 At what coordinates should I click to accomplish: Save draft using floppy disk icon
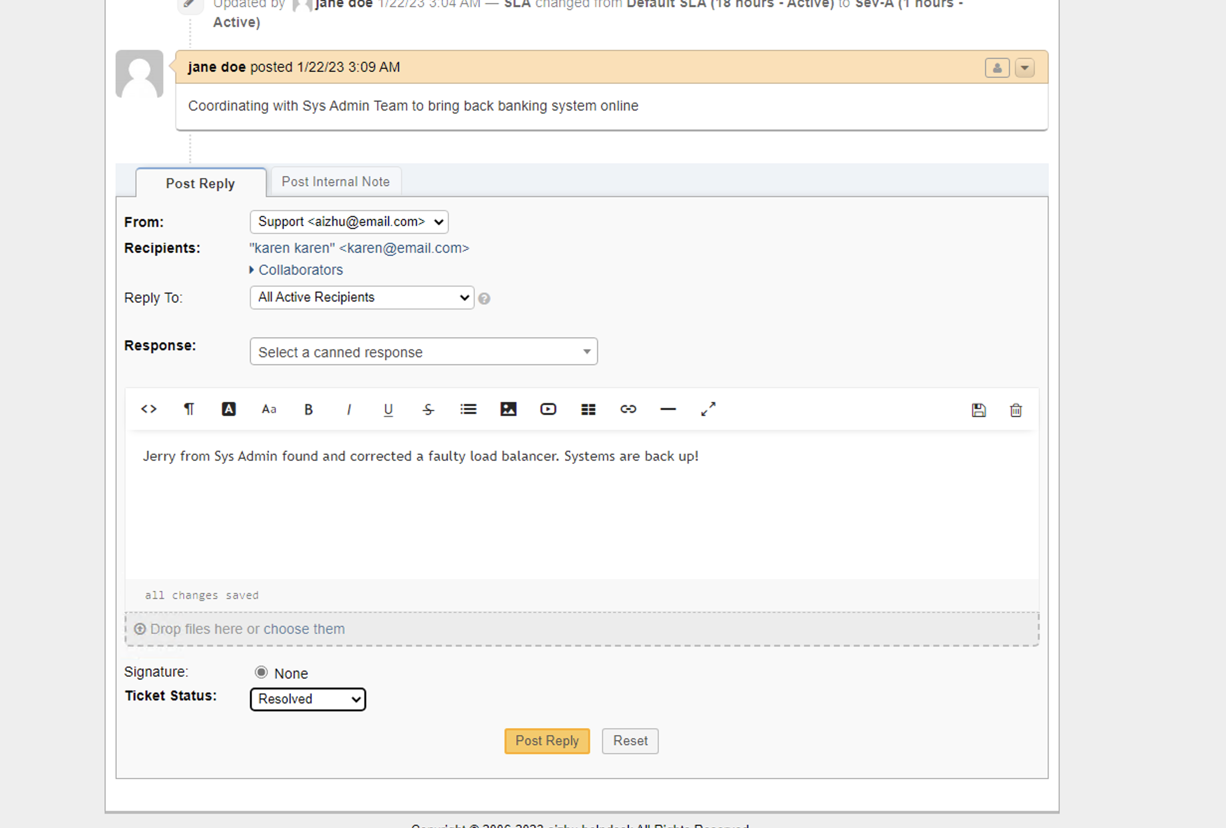(979, 410)
